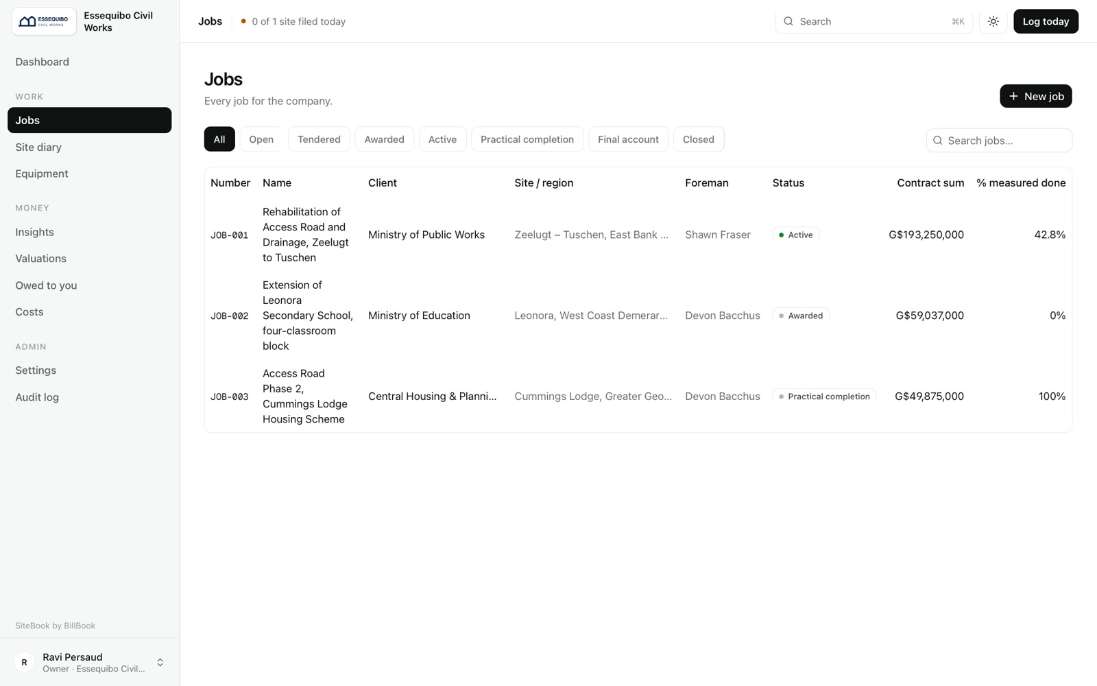Click the Status column header
1097x686 pixels.
click(788, 182)
